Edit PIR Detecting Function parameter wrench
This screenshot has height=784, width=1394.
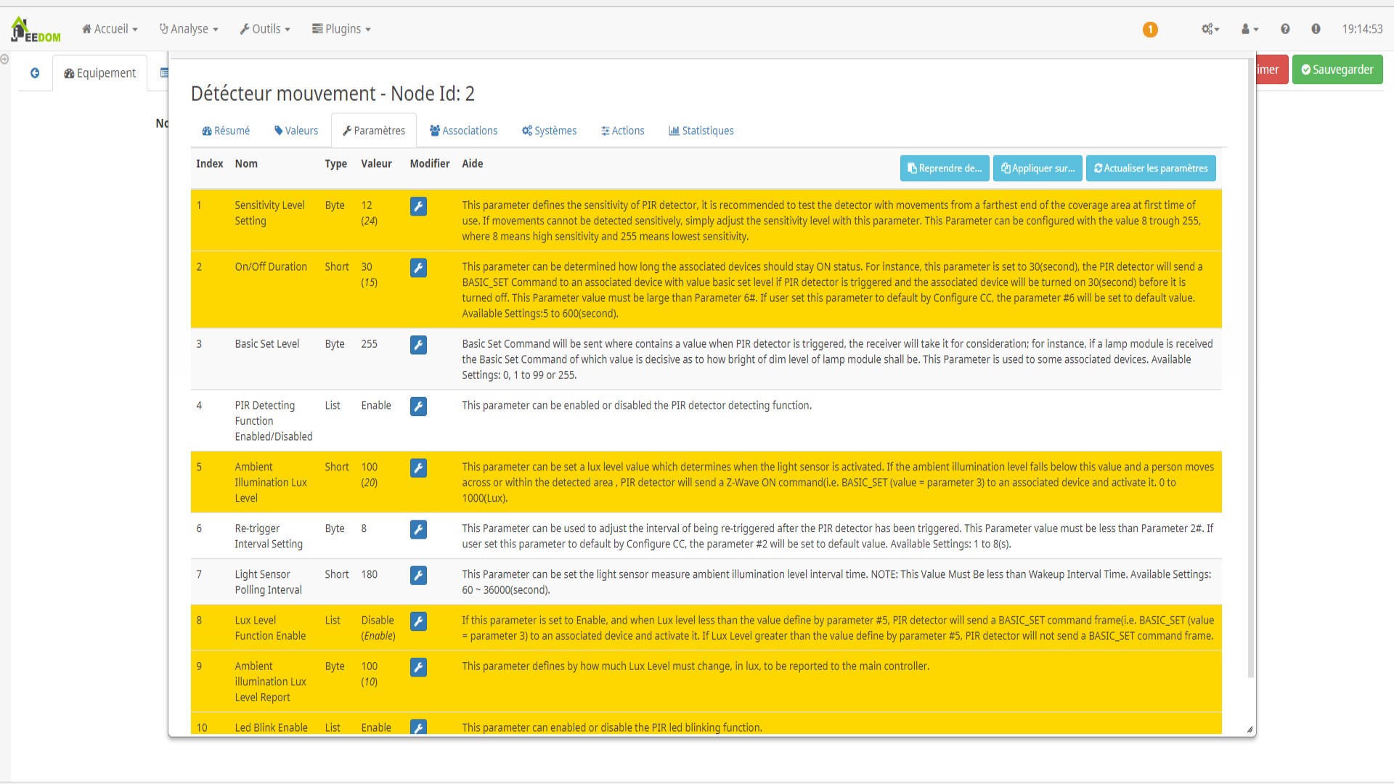coord(418,407)
